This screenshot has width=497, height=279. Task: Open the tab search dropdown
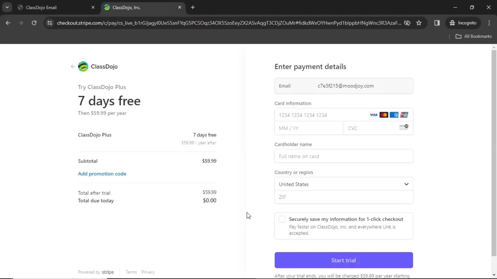7,7
